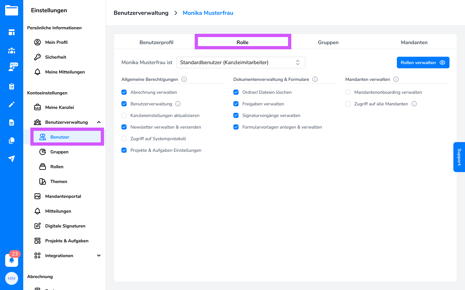Open the people group icon in left rail

pos(12,50)
